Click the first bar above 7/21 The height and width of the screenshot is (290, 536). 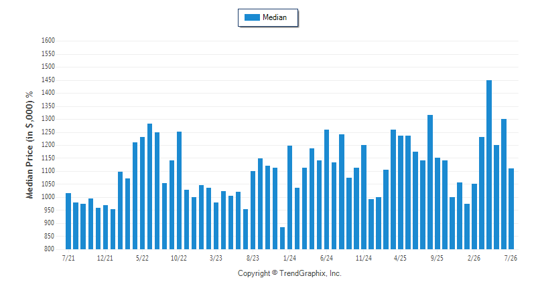pyautogui.click(x=68, y=221)
